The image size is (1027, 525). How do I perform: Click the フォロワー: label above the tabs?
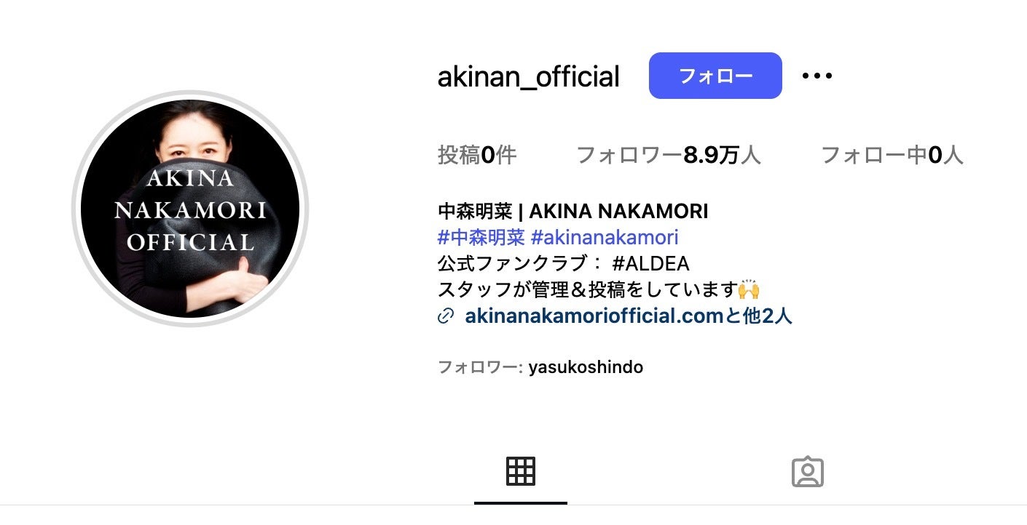480,367
